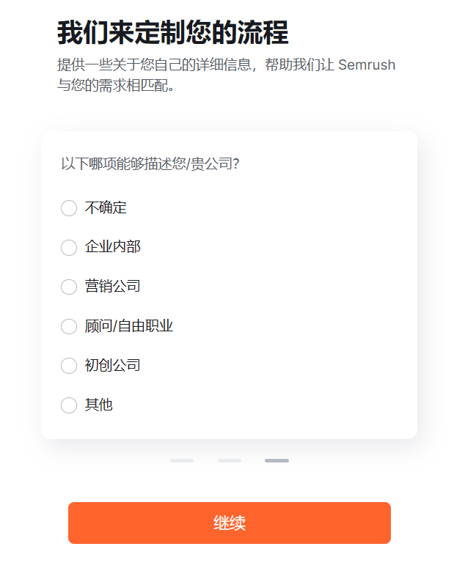
Task: Go to the first step indicator dash
Action: pyautogui.click(x=182, y=460)
